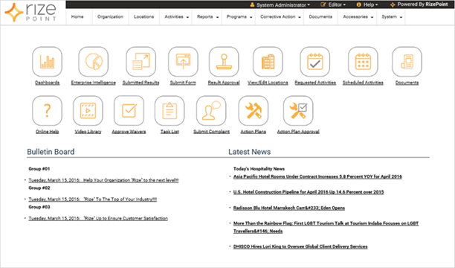Screen dimensions: 455x268
Task: Click the Dashboards text link
Action: coord(48,83)
